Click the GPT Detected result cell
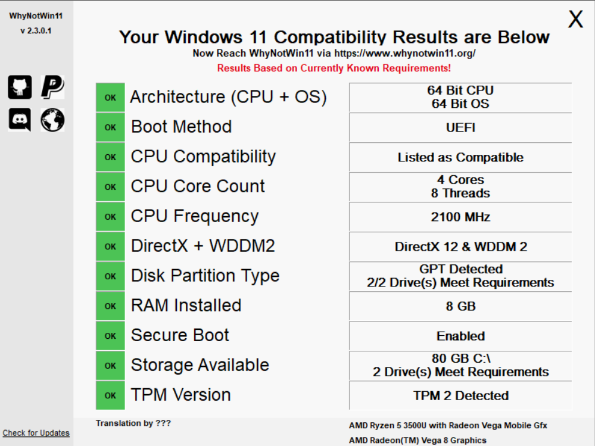Viewport: 595px width, 446px height. [460, 276]
